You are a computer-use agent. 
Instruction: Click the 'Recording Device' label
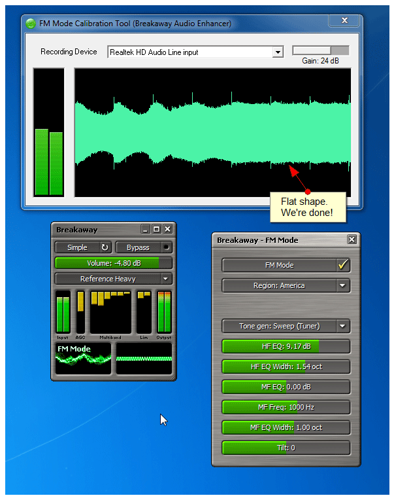pos(69,52)
